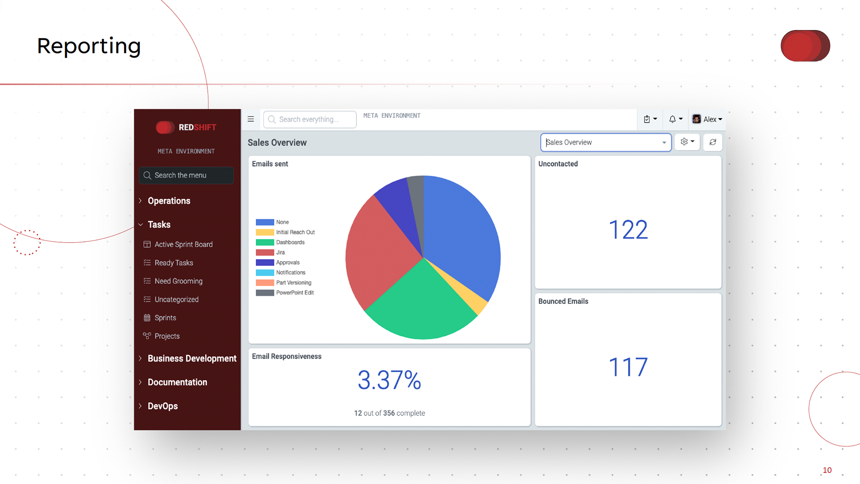
Task: Collapse the Tasks menu section
Action: pyautogui.click(x=159, y=225)
